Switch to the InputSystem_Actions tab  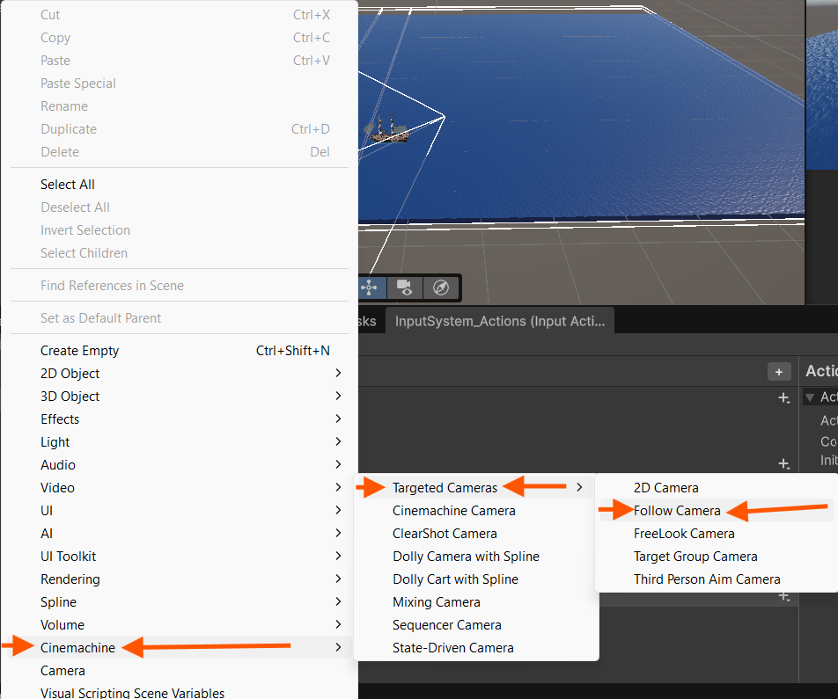pyautogui.click(x=500, y=321)
